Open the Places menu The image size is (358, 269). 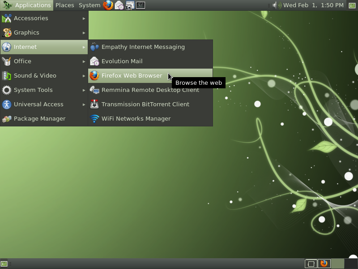point(64,5)
